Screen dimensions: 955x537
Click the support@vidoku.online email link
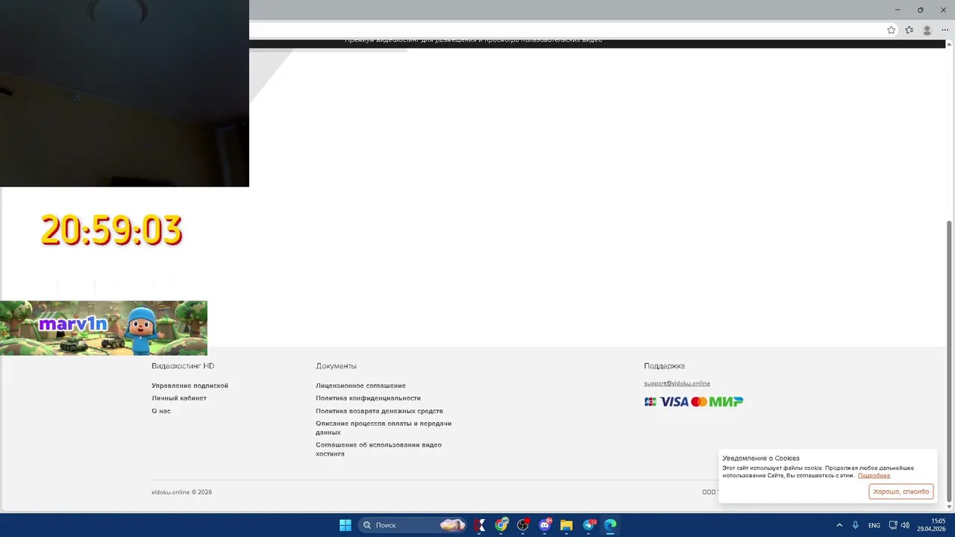[677, 383]
